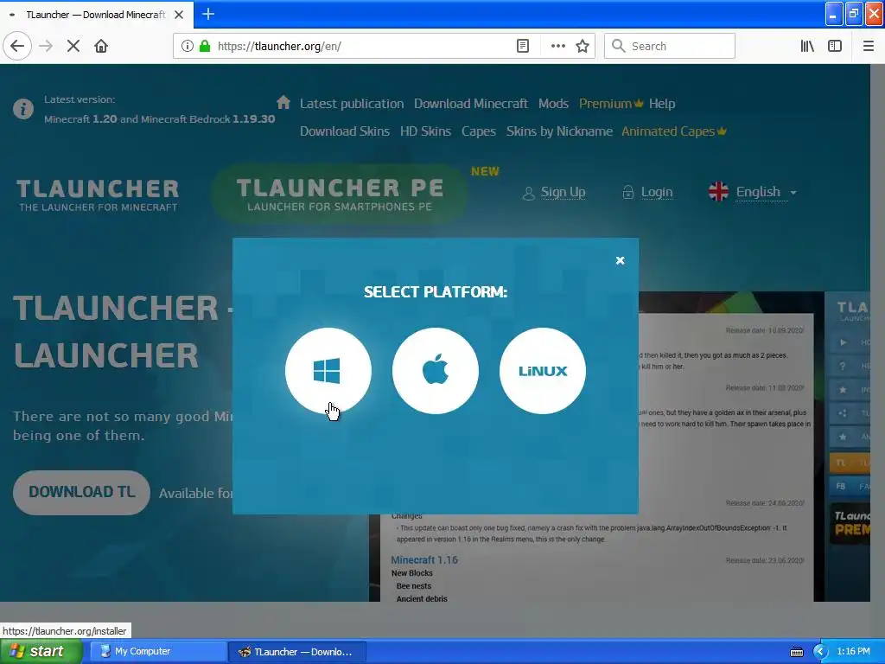
Task: Open the Firefox Library icon
Action: click(x=807, y=46)
